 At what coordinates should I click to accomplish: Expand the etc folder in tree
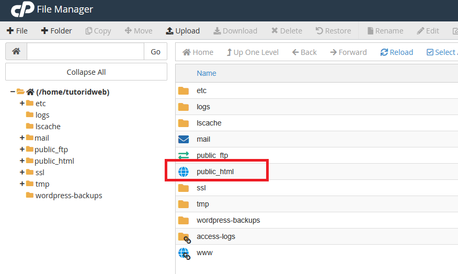tap(22, 103)
